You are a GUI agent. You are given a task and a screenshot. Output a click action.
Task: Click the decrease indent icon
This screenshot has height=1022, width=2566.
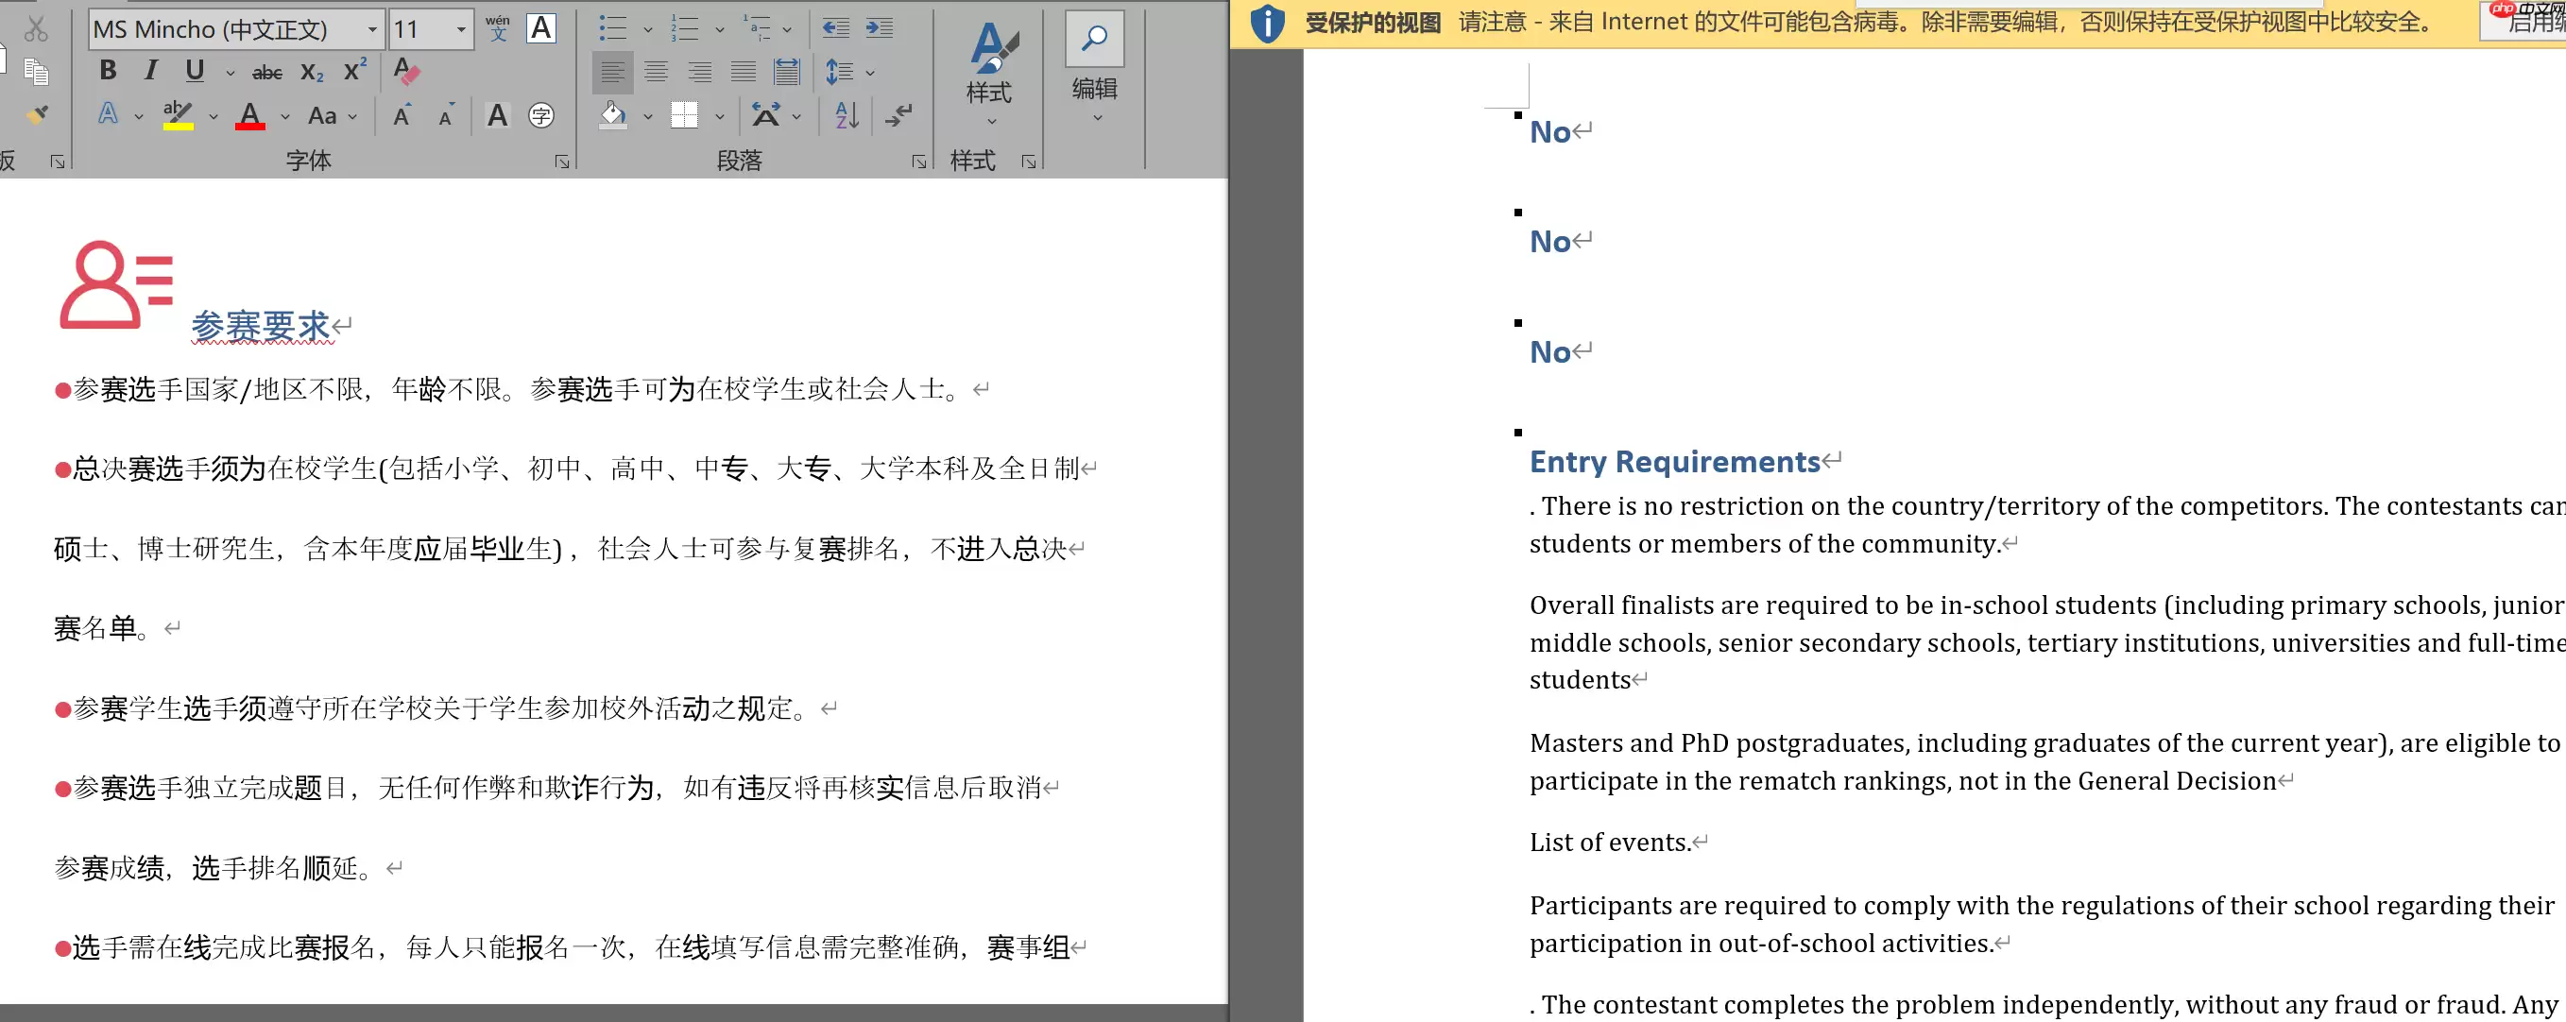coord(835,28)
